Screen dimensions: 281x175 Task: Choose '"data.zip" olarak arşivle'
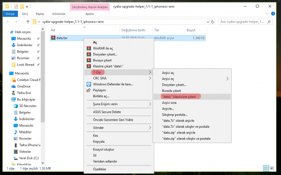[192, 132]
